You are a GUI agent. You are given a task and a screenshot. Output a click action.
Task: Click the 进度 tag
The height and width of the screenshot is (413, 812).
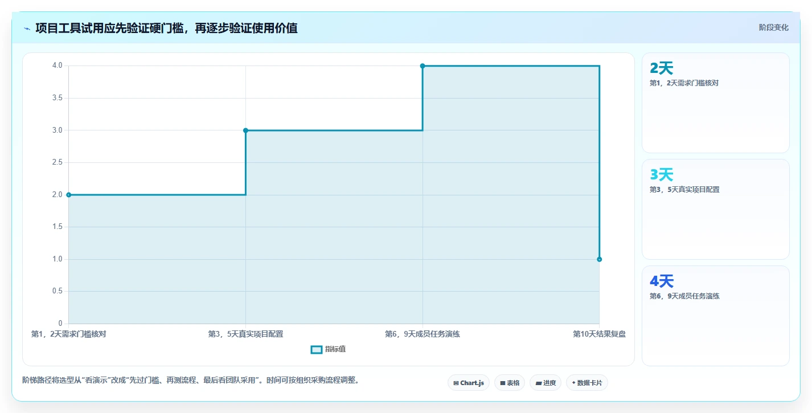click(546, 383)
